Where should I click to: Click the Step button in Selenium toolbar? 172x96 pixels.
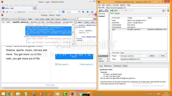[x=123, y=10]
